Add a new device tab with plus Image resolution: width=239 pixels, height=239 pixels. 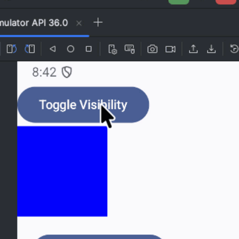point(98,22)
